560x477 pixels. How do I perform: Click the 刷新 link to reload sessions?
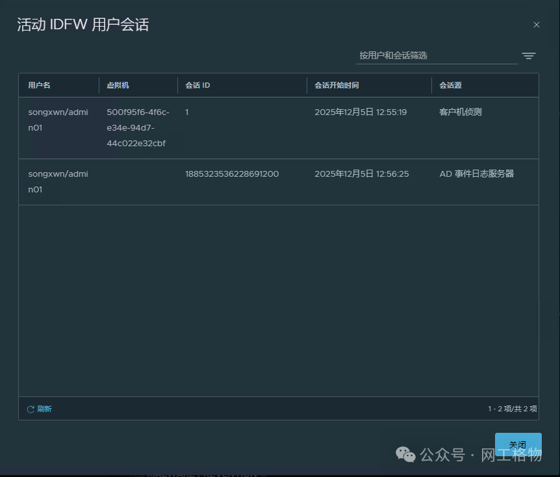44,409
